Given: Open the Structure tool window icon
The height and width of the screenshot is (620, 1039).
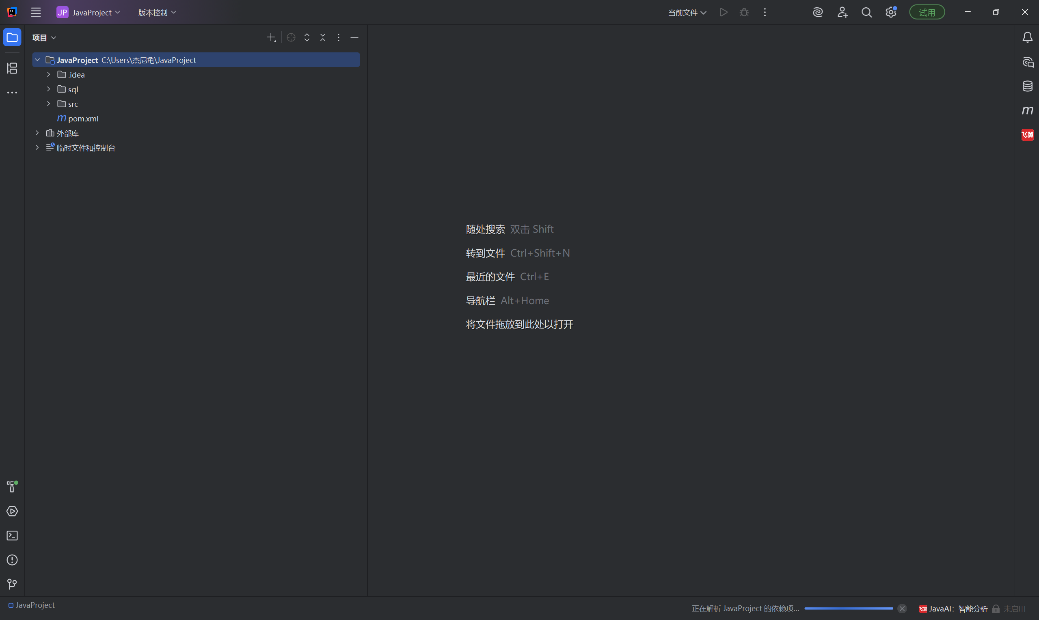Looking at the screenshot, I should point(12,68).
